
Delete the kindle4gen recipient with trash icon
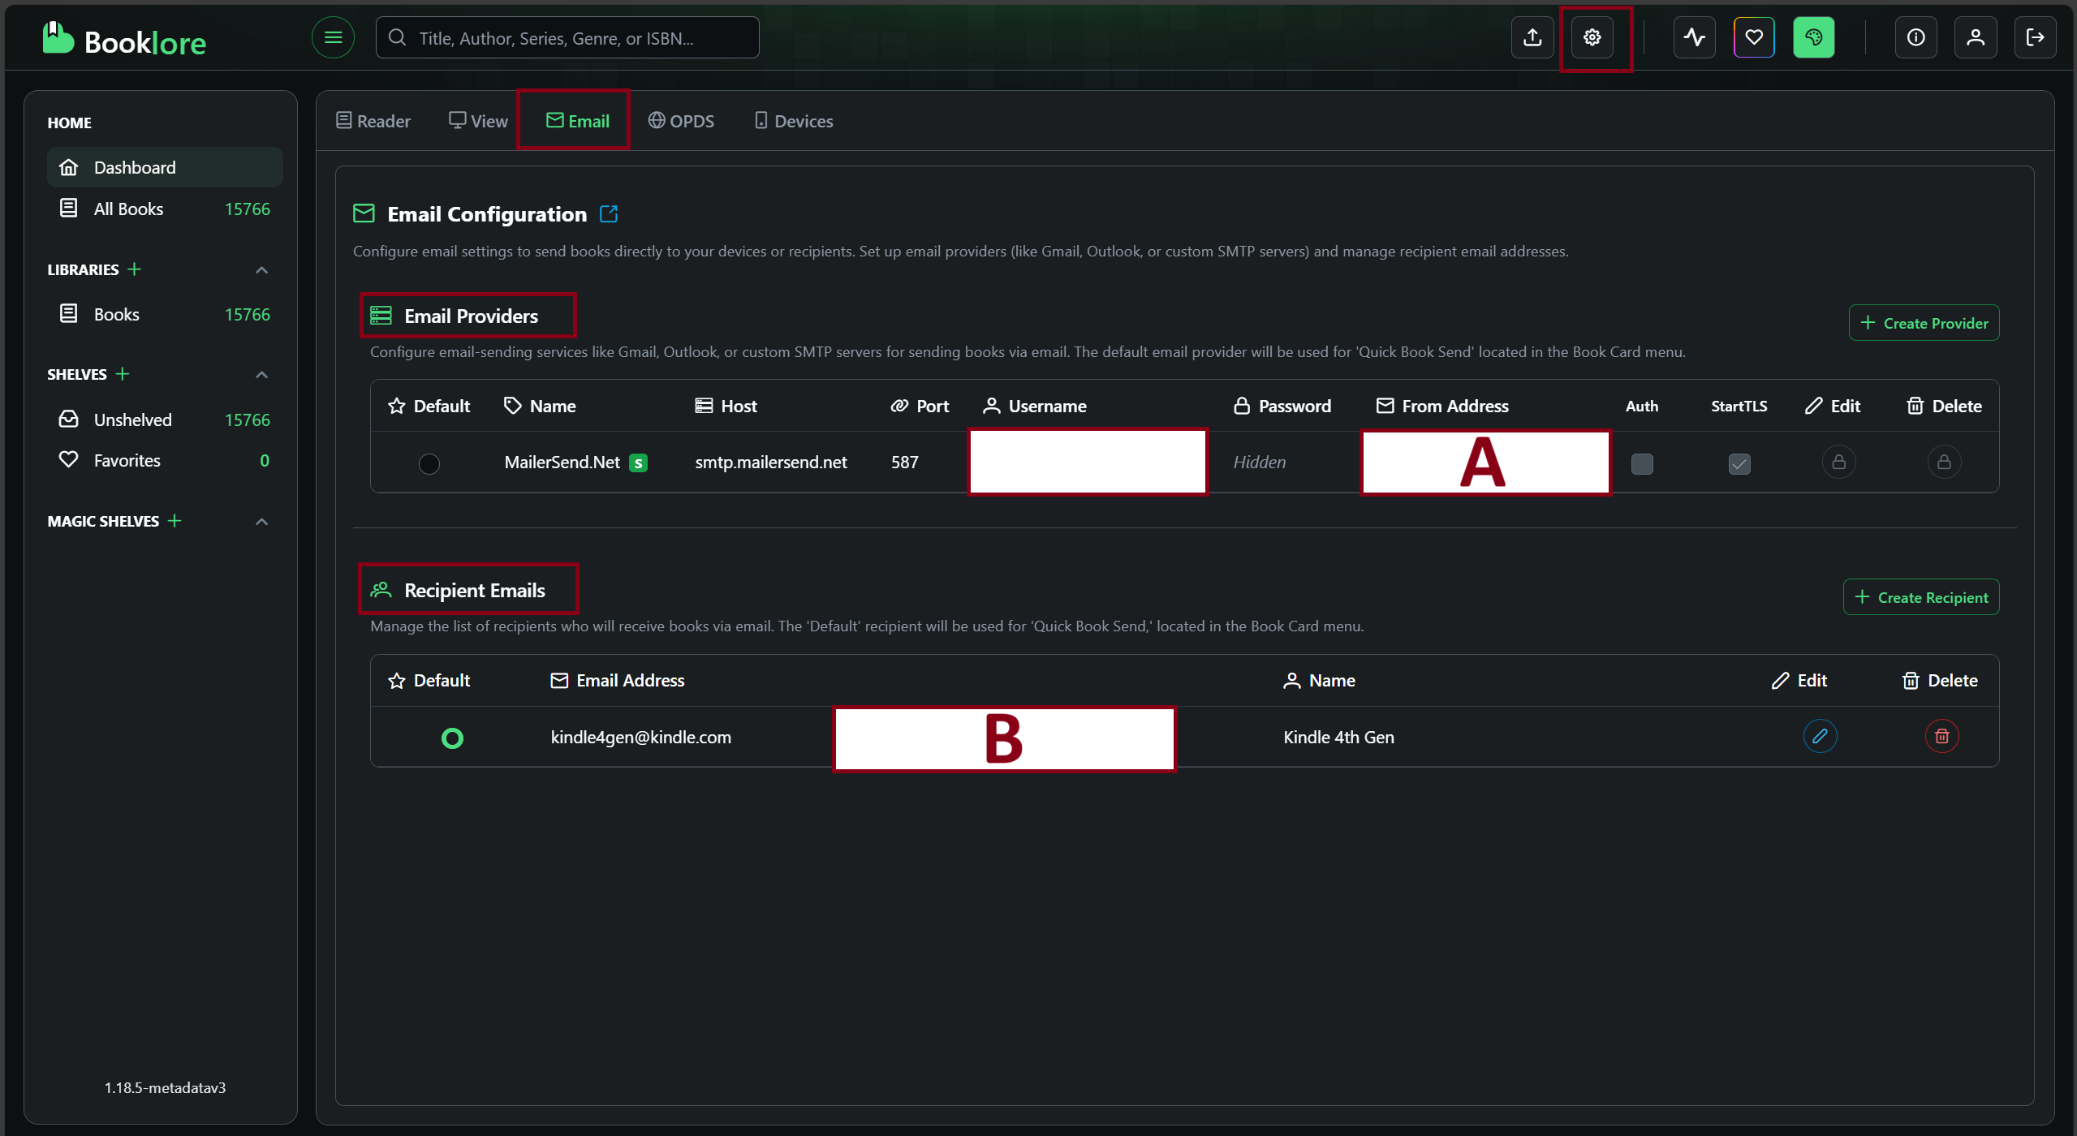tap(1941, 736)
